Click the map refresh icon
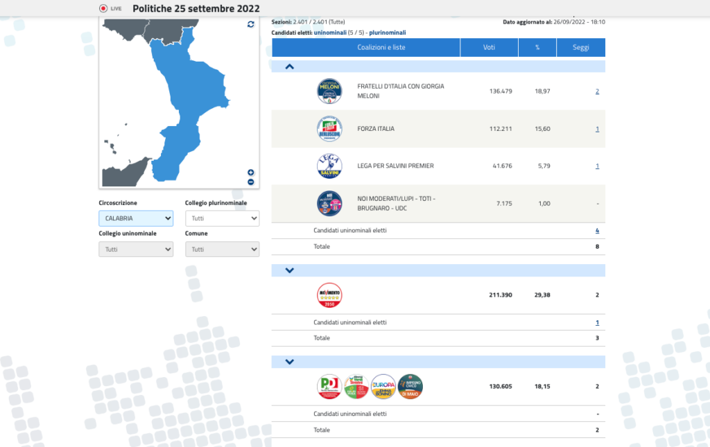 click(250, 24)
